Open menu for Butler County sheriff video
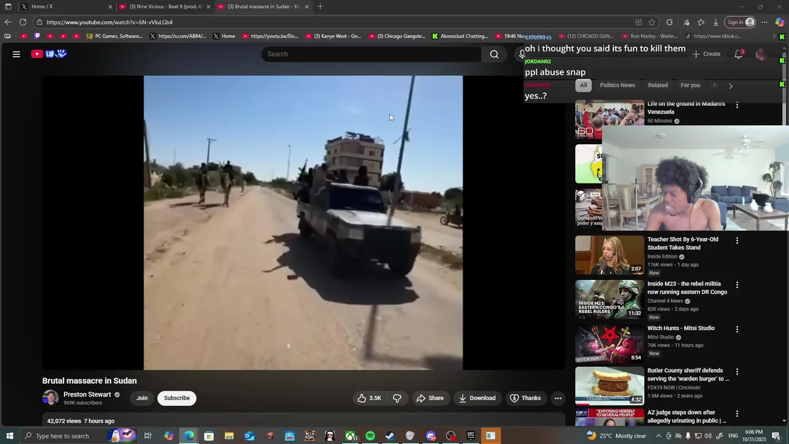Image resolution: width=789 pixels, height=444 pixels. pyautogui.click(x=737, y=372)
